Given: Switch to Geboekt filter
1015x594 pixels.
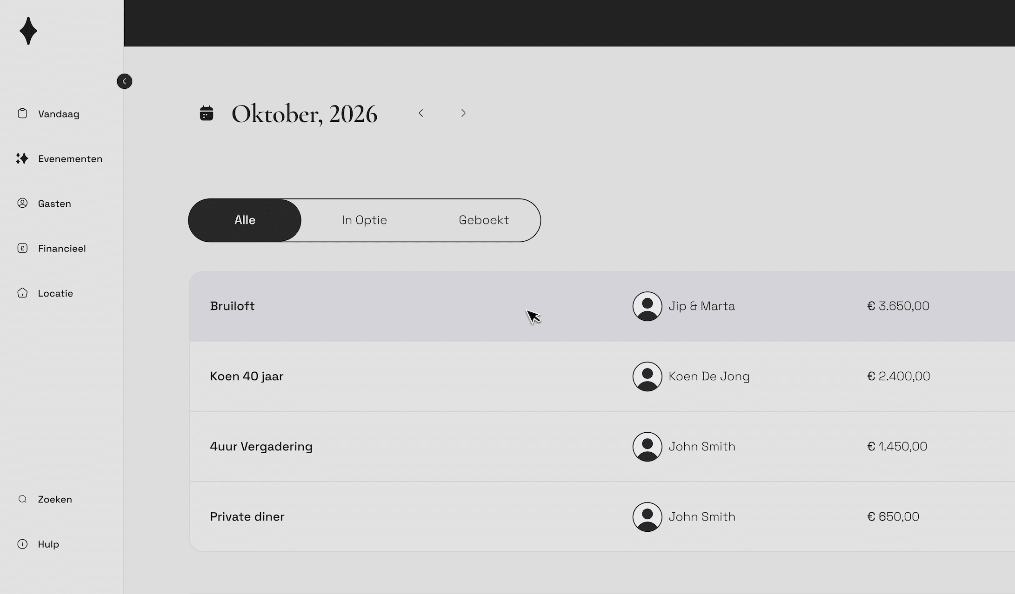Looking at the screenshot, I should point(484,220).
